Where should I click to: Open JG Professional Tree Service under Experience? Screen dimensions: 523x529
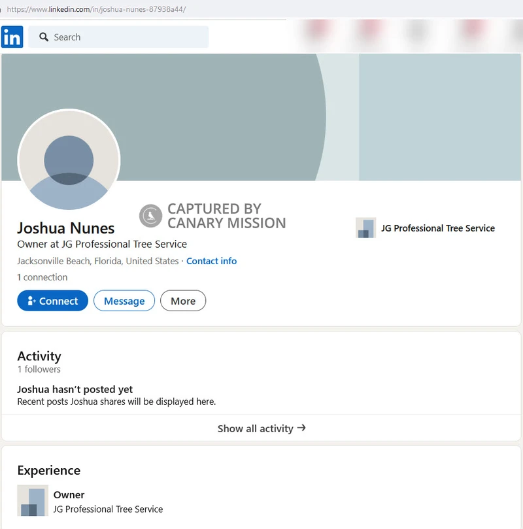point(108,509)
